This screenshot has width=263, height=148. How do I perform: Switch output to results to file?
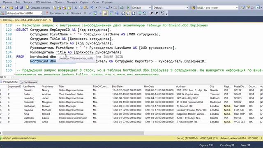coord(133,13)
